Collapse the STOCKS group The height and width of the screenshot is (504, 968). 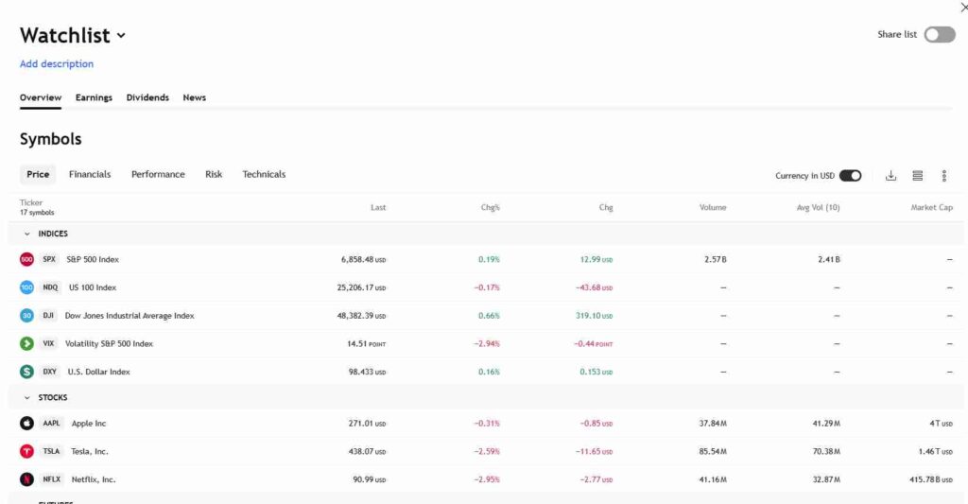pos(26,398)
